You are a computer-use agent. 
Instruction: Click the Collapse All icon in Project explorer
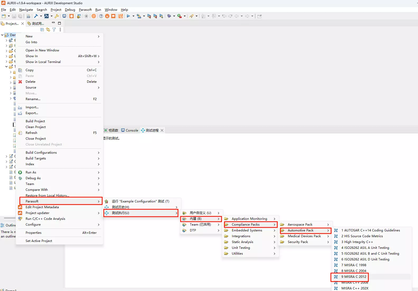click(42, 30)
